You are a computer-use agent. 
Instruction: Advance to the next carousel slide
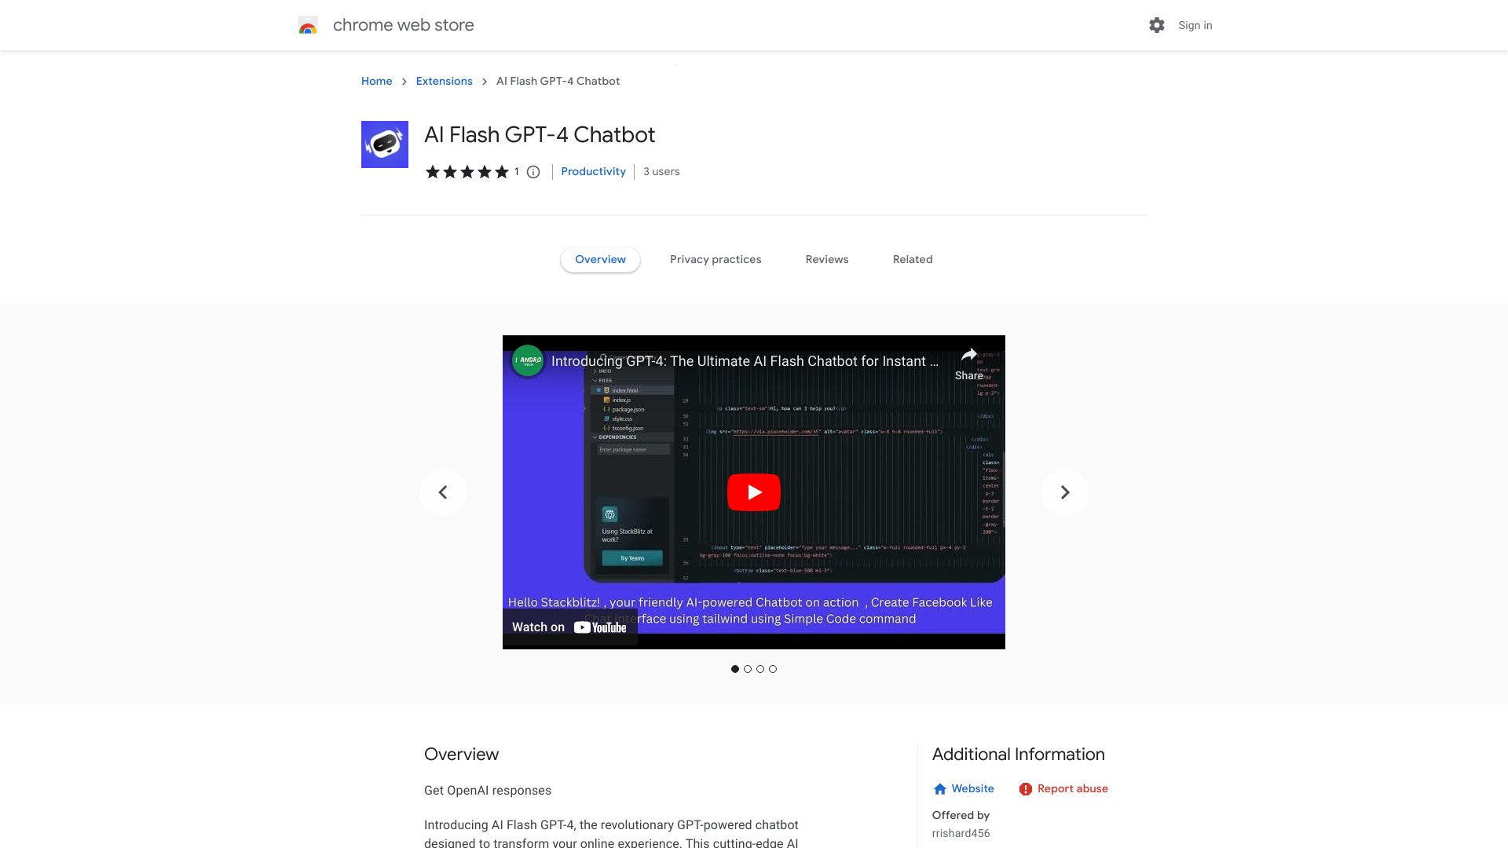coord(1064,492)
